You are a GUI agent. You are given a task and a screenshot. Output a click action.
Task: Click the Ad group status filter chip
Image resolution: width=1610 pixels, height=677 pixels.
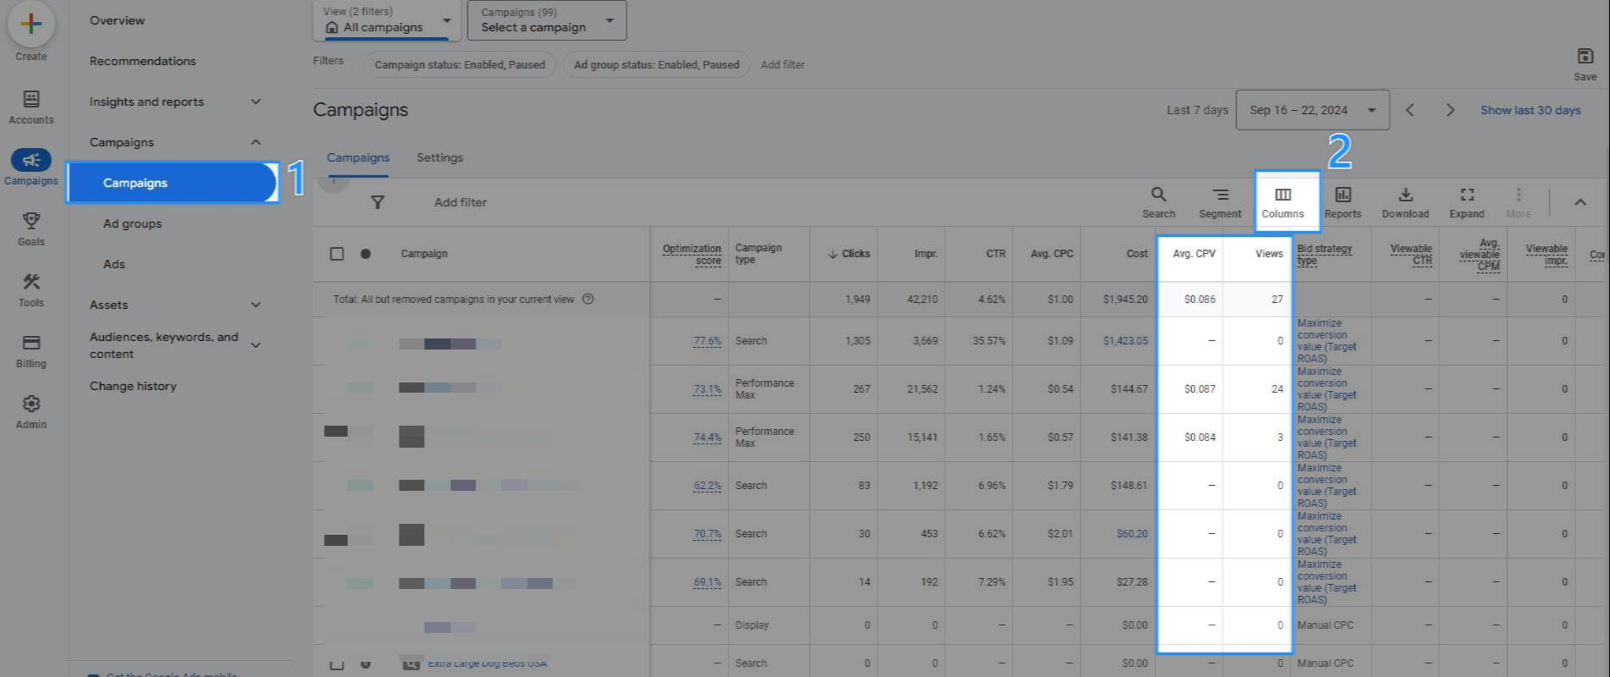click(x=656, y=64)
